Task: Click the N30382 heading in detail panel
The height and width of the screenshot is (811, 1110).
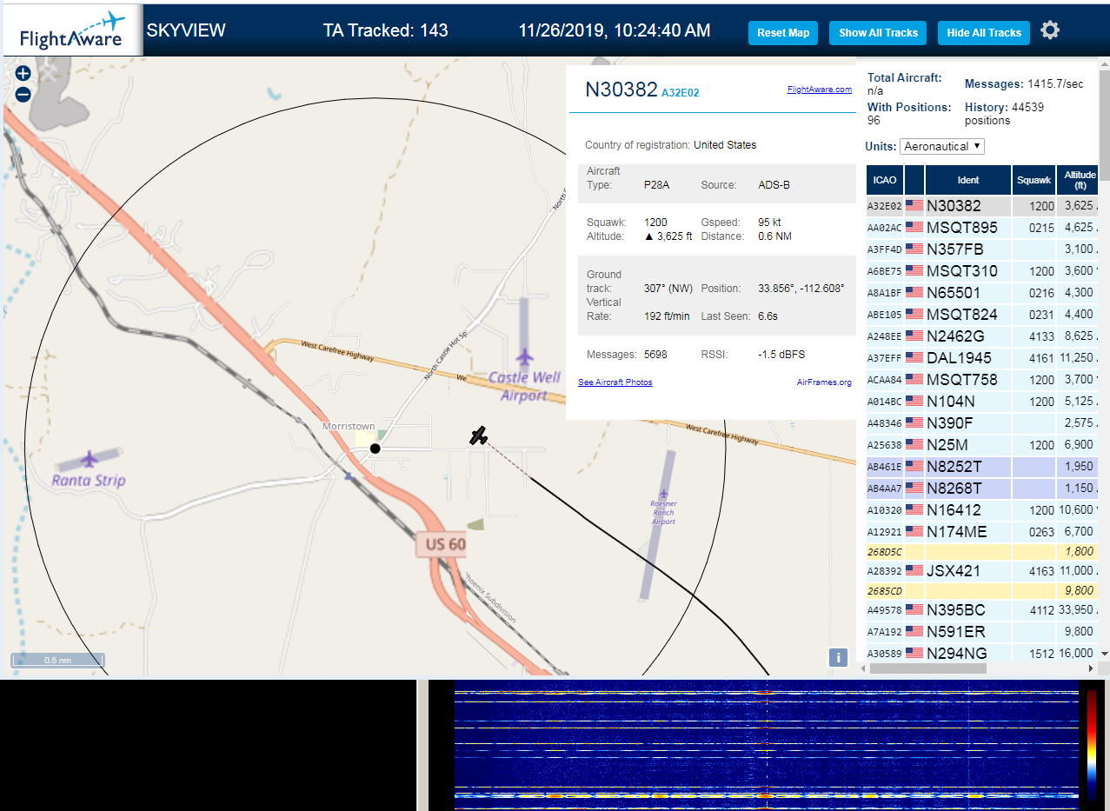Action: point(621,90)
